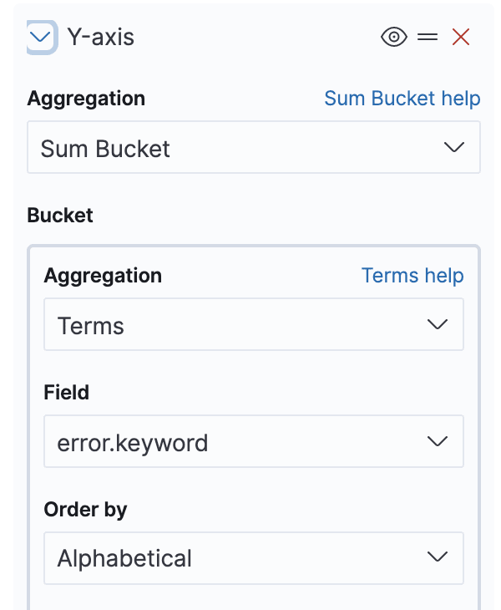This screenshot has width=501, height=610.
Task: Open the Terms bucket aggregation dropdown
Action: 254,324
